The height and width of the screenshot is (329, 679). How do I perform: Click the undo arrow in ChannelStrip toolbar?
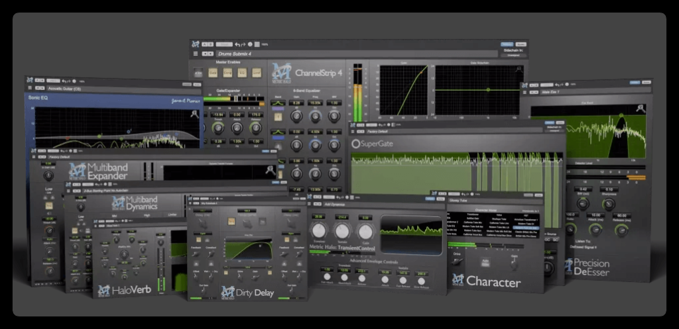(237, 44)
